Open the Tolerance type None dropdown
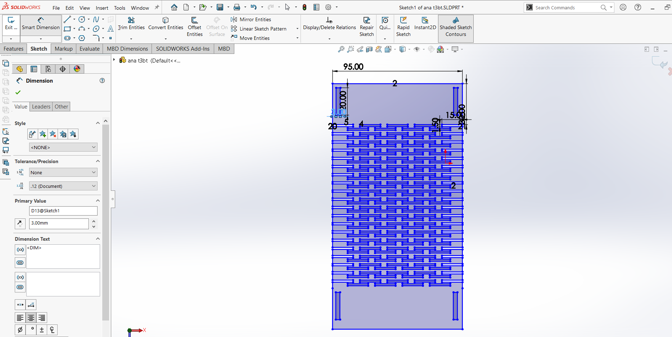This screenshot has height=337, width=672. click(63, 172)
